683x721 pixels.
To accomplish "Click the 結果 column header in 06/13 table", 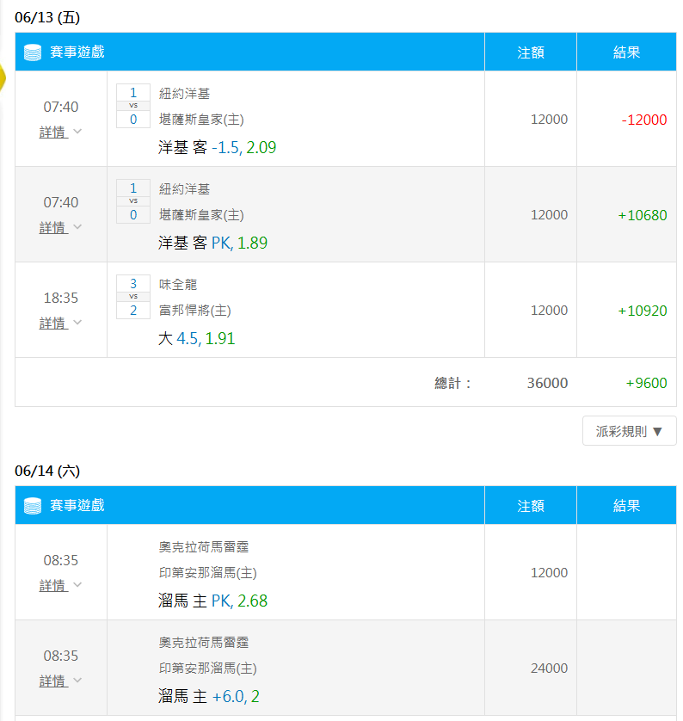I will (626, 52).
